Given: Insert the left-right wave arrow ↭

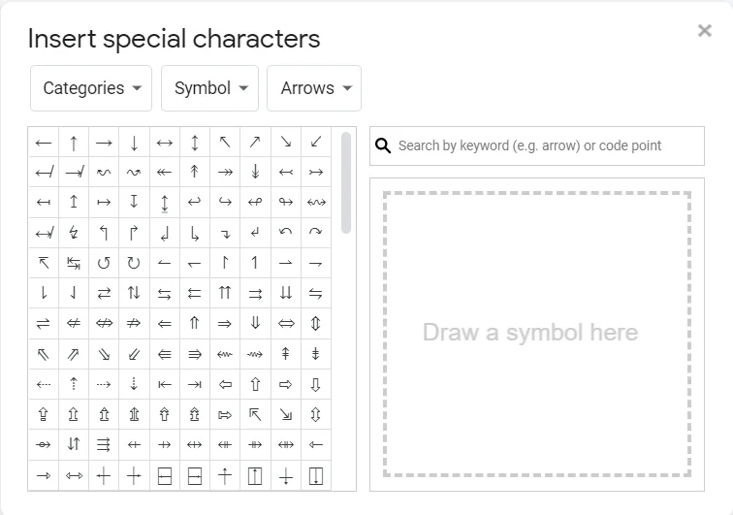Looking at the screenshot, I should point(315,202).
